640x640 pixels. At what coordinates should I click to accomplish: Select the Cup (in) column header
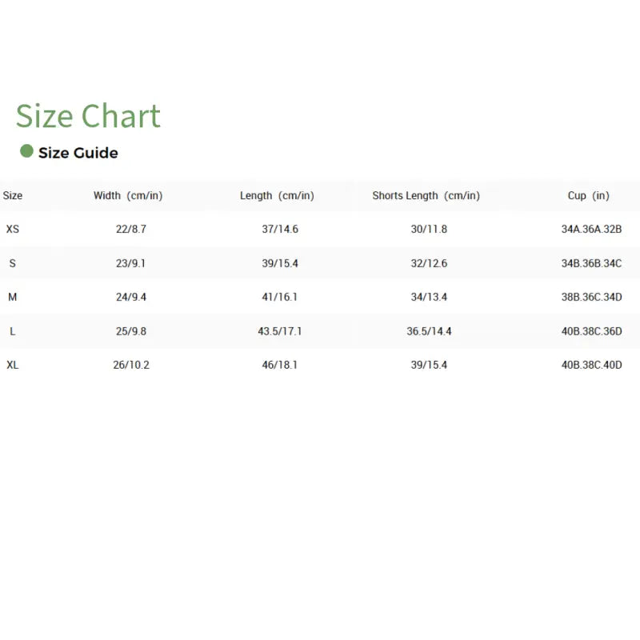click(589, 195)
